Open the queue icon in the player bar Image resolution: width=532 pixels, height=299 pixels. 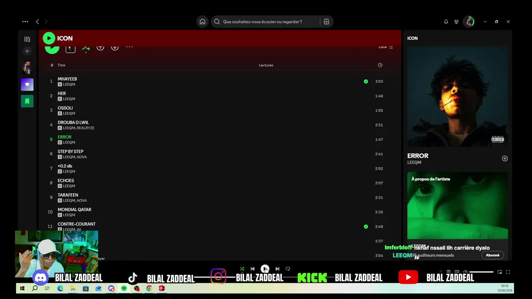click(448, 272)
